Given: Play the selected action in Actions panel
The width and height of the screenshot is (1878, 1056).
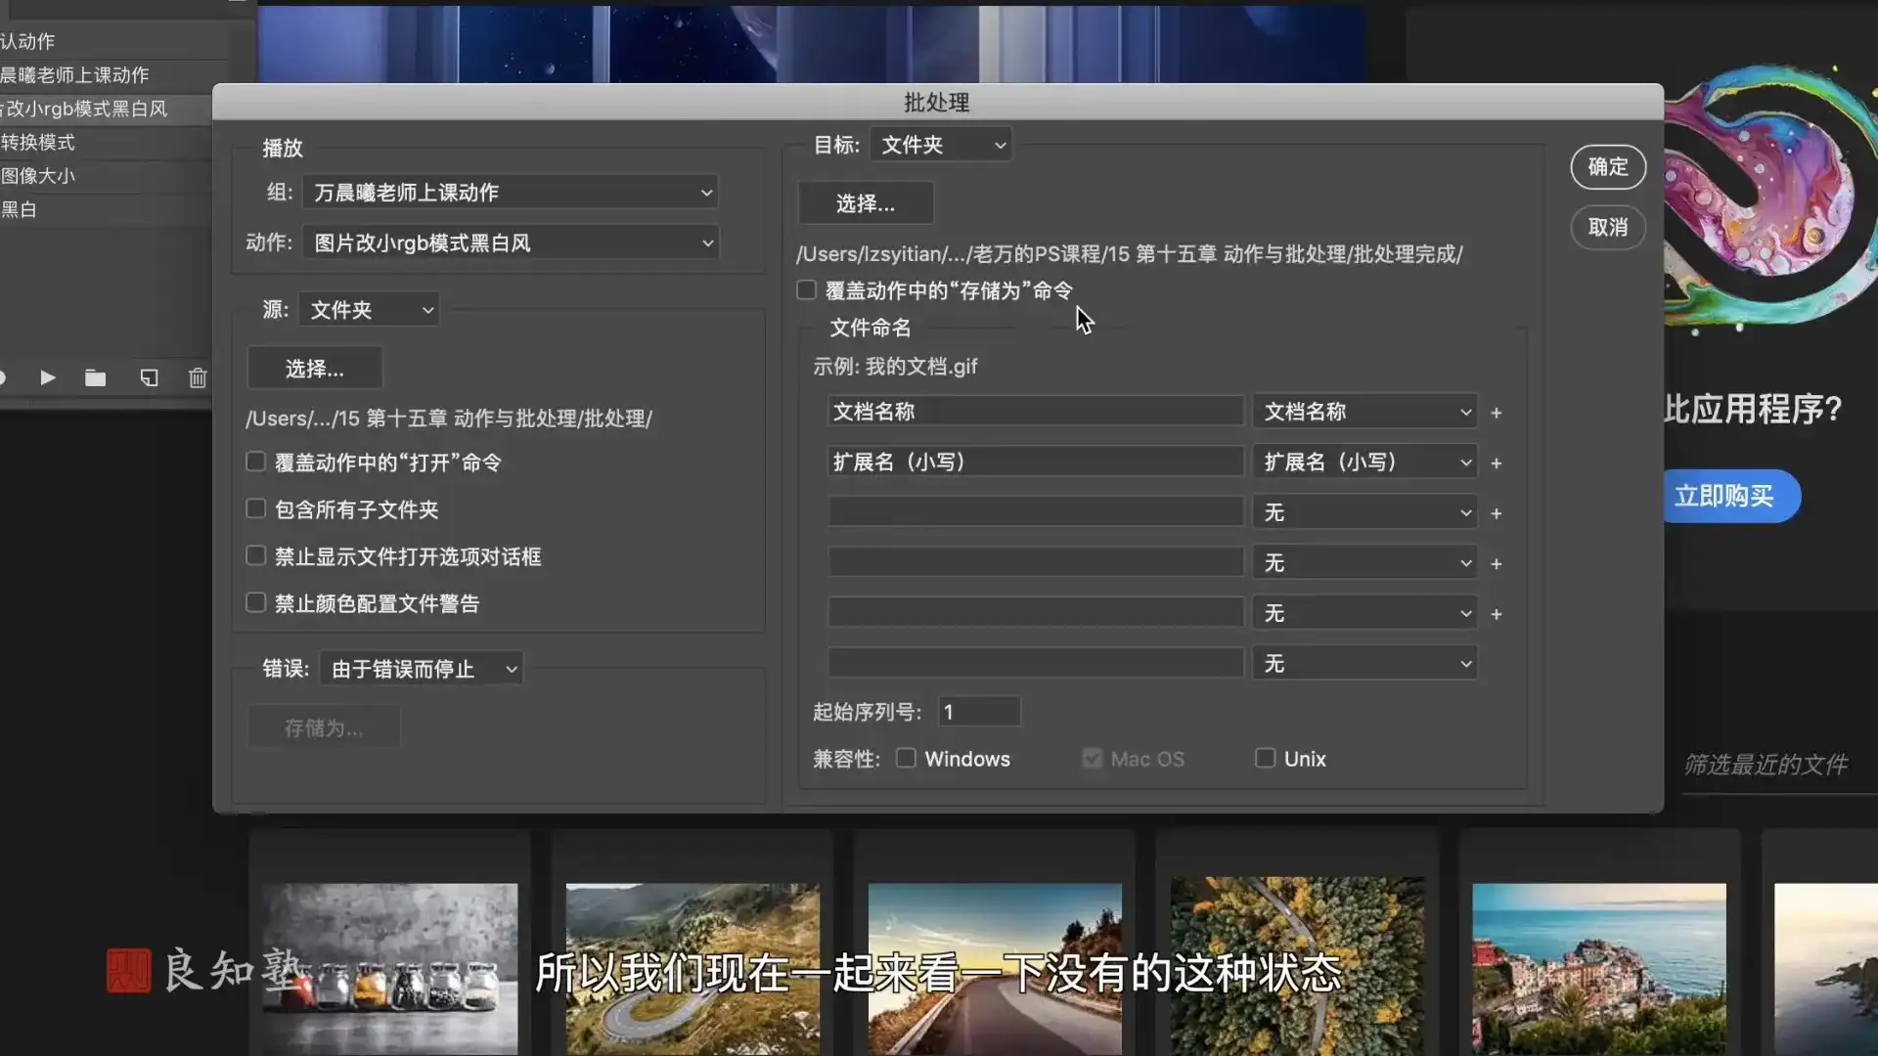Looking at the screenshot, I should coord(47,377).
